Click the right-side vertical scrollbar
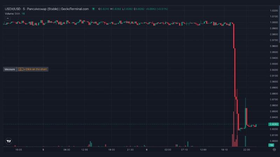This screenshot has height=157, width=280. 279,24
